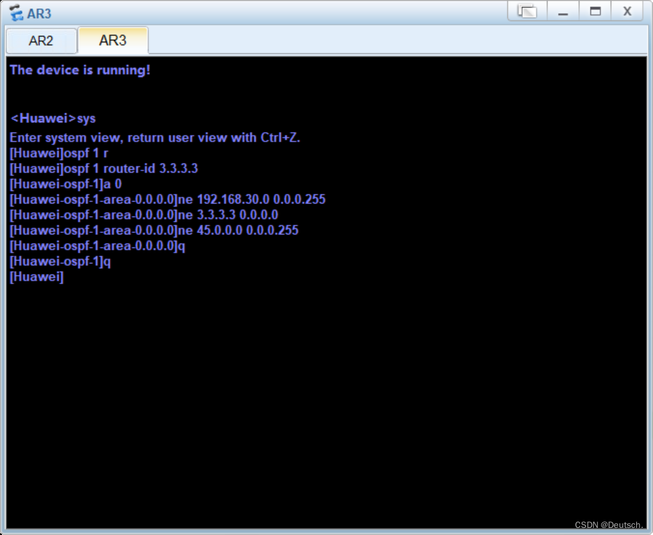Click the window tiling icon near minimize
This screenshot has width=653, height=535.
click(x=527, y=11)
